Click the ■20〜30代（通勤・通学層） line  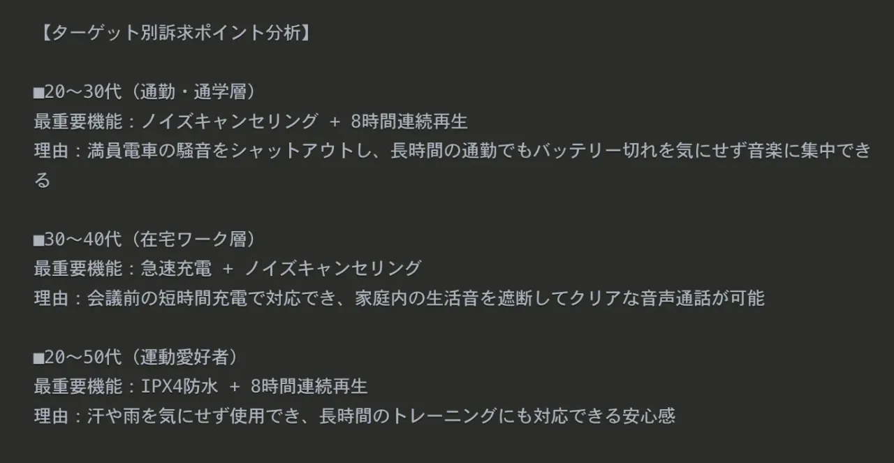[147, 91]
